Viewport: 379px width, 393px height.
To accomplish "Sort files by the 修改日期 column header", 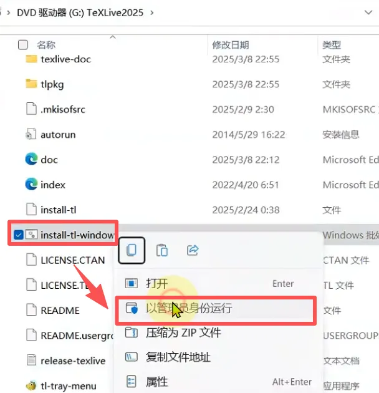I will coord(230,45).
